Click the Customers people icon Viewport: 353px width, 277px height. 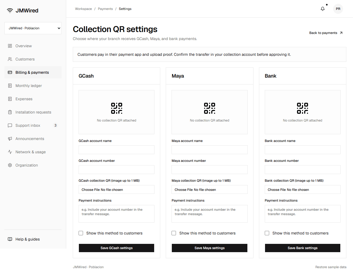pos(10,59)
